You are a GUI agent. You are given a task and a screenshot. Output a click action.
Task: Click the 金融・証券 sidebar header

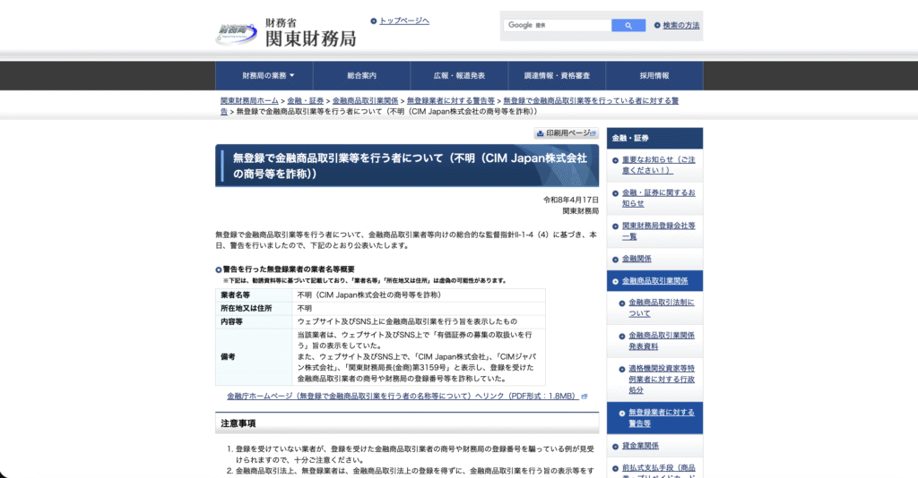[654, 138]
